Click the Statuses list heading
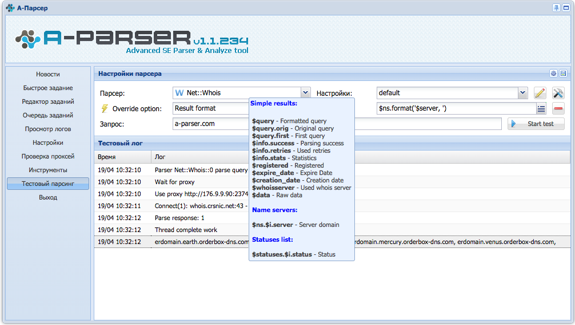Screen dimensions: 575x325 point(273,239)
